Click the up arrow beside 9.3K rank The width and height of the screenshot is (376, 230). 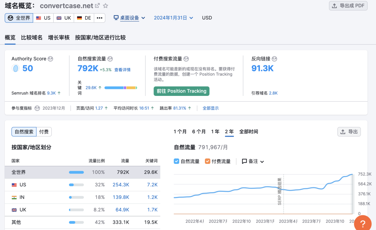point(59,93)
